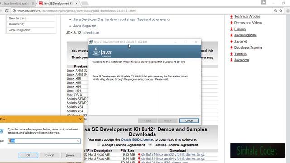The height and width of the screenshot is (163, 290).
Task: Minimize the Java installer window
Action: coord(175,42)
